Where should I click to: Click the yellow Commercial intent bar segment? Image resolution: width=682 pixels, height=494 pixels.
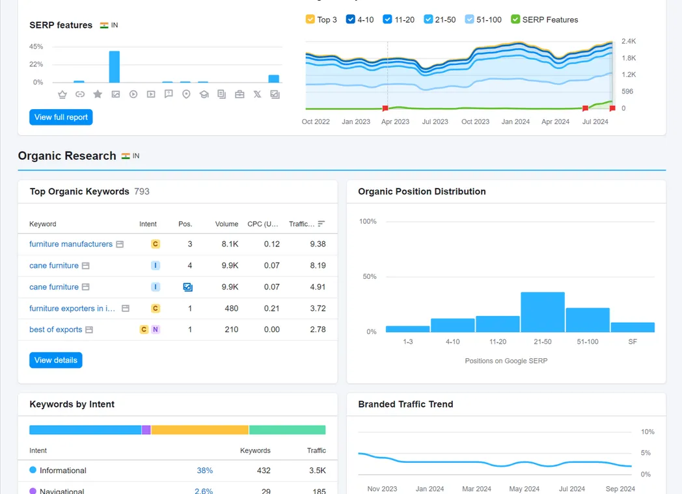tap(200, 430)
